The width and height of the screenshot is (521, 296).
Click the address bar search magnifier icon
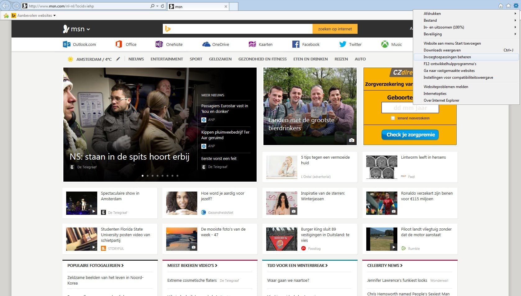[x=152, y=6]
